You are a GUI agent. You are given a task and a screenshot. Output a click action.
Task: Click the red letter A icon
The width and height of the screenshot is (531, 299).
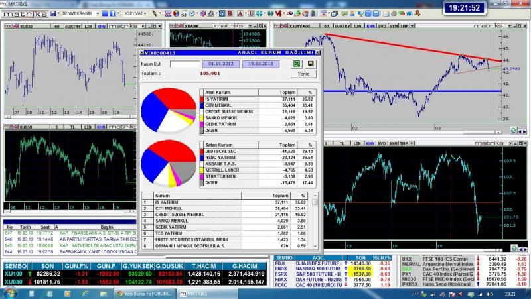tap(240, 13)
